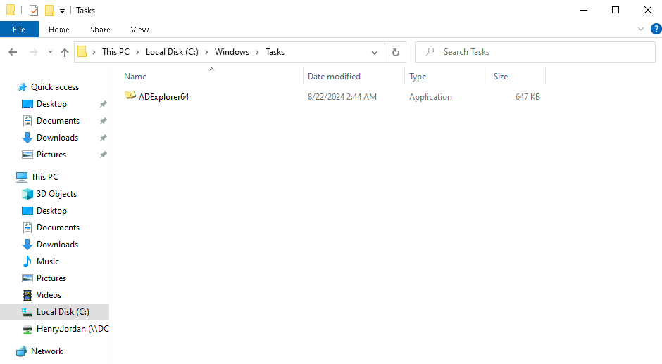662x364 pixels.
Task: Open Pictures under This PC
Action: click(51, 278)
